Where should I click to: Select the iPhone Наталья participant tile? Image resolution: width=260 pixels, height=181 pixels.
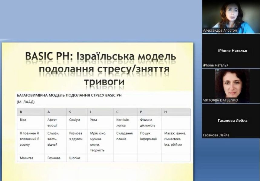click(x=231, y=51)
